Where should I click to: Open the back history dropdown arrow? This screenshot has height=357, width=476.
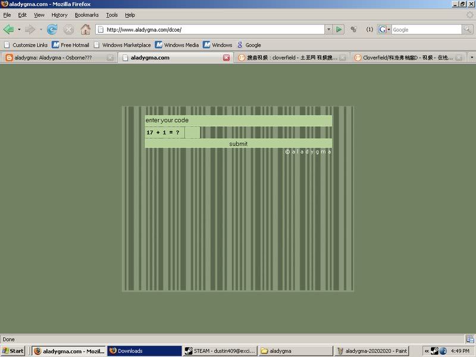click(19, 29)
